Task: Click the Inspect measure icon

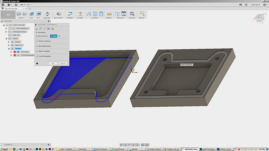Action: pos(109,14)
